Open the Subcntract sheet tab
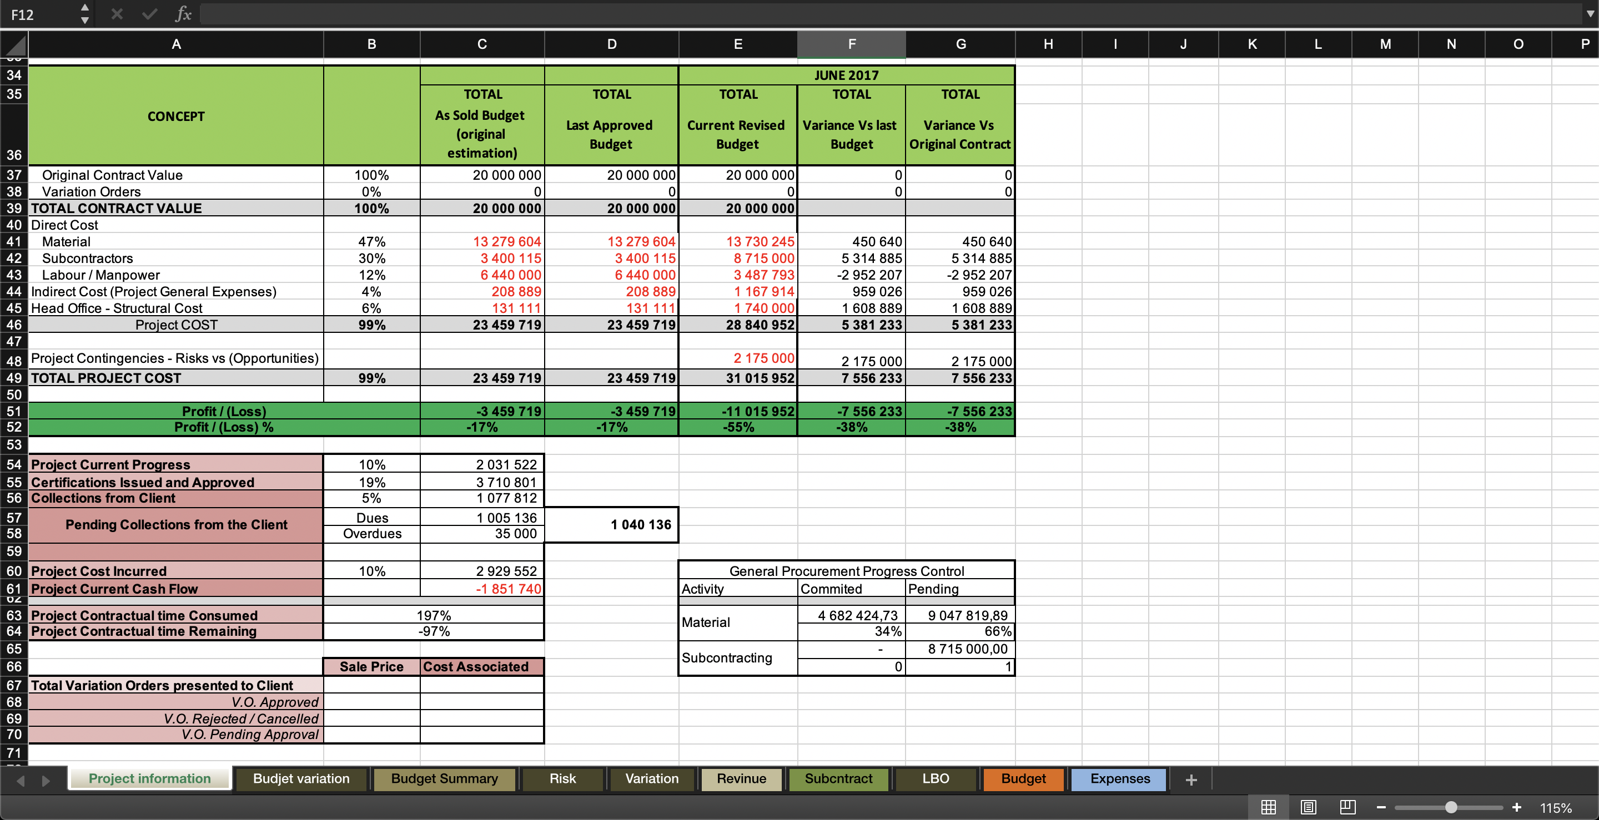1599x820 pixels. 838,778
